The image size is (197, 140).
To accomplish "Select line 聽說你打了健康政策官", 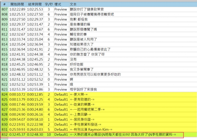I will tap(87, 9).
